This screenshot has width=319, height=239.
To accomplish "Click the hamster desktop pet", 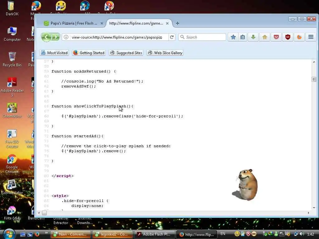I will pos(245,185).
